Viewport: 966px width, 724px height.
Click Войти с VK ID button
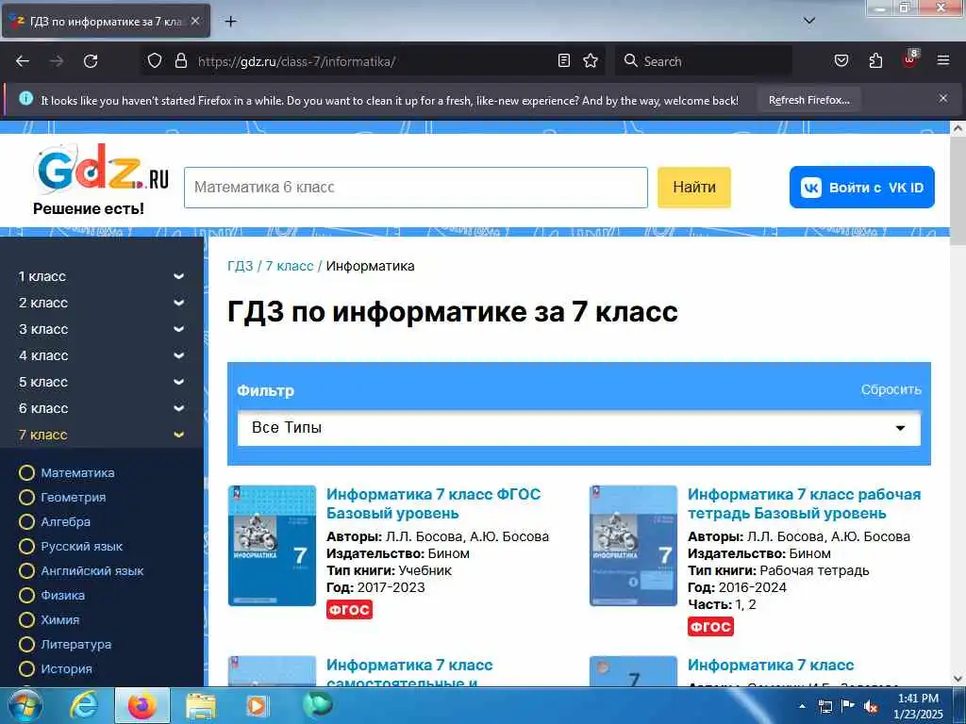[862, 188]
